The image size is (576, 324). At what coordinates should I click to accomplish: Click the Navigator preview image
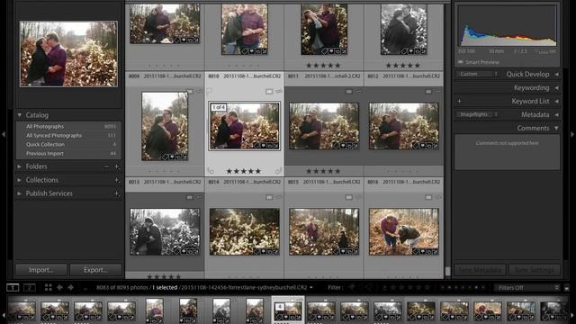68,54
